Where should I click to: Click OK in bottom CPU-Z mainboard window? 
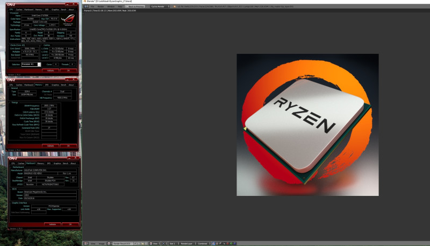click(70, 224)
